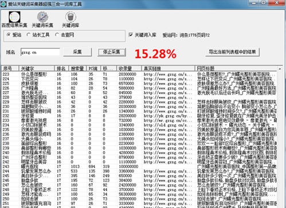Sort by the PC端 column header

point(93,68)
